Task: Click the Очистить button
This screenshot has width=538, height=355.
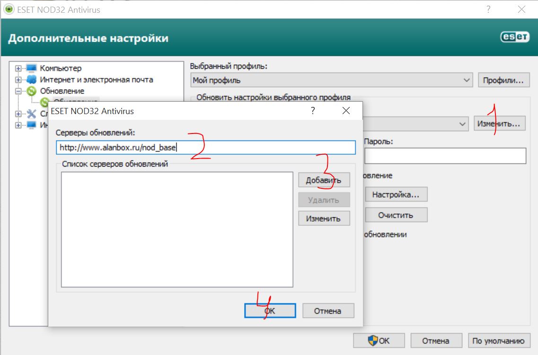Action: (x=396, y=215)
